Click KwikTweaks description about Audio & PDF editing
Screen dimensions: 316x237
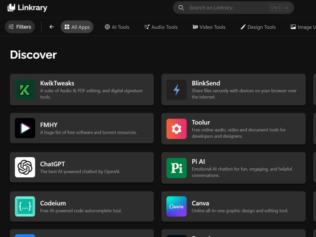tap(91, 94)
